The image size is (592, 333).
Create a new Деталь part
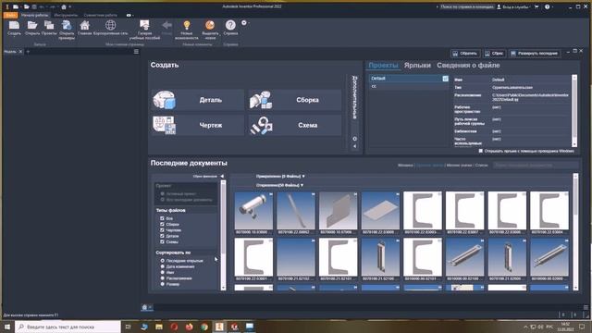point(198,100)
